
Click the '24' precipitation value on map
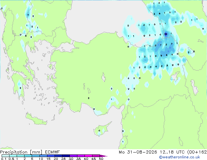pyautogui.click(x=166, y=34)
